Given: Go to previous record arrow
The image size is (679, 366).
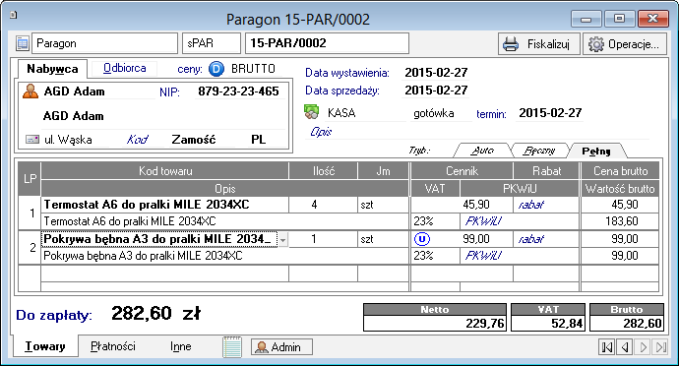Looking at the screenshot, I should coord(625,347).
